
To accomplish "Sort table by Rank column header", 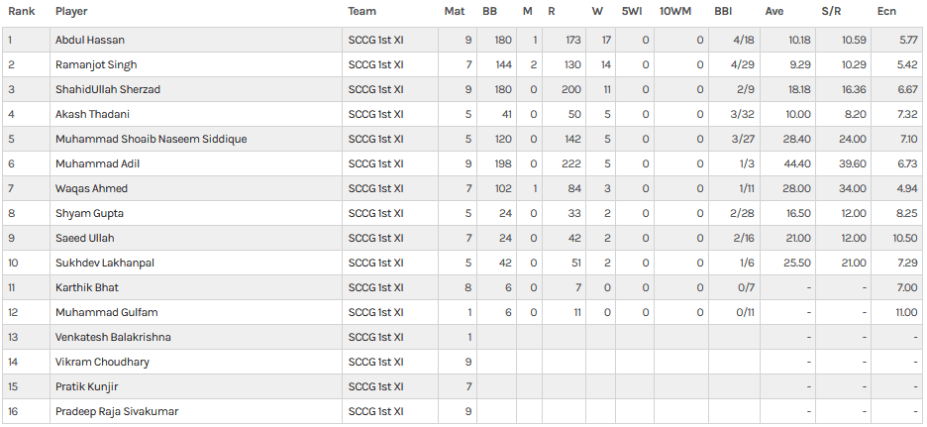I will click(x=21, y=11).
